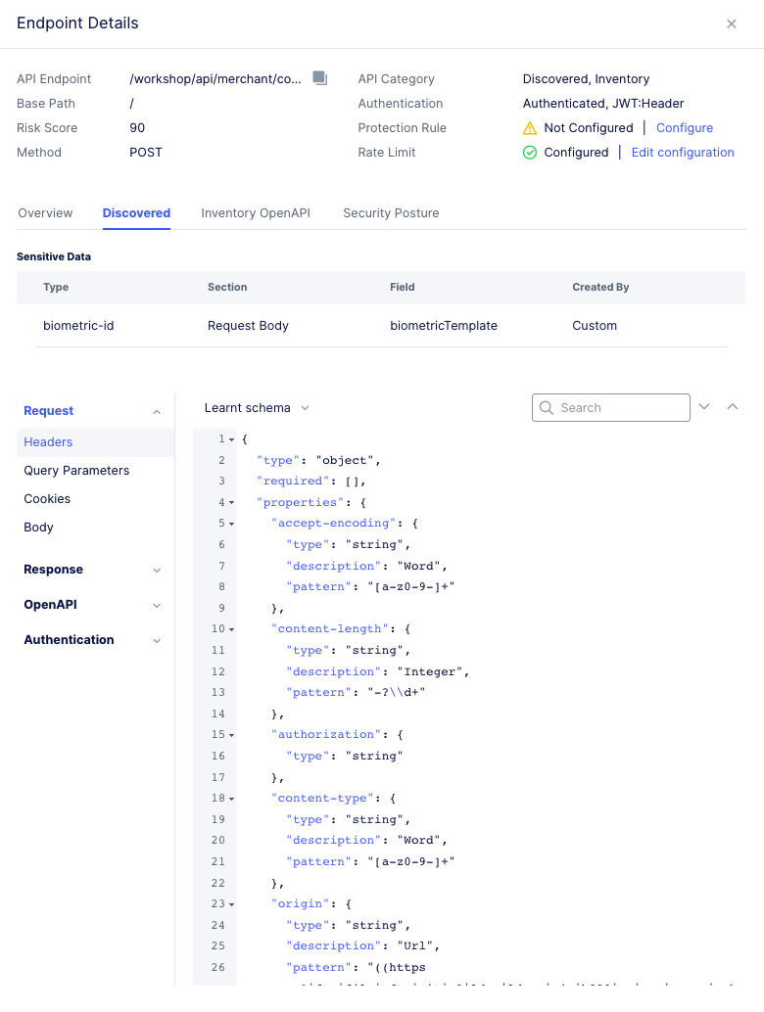Fold the properties block at line 4
Screen dimensions: 764x1012
click(231, 503)
